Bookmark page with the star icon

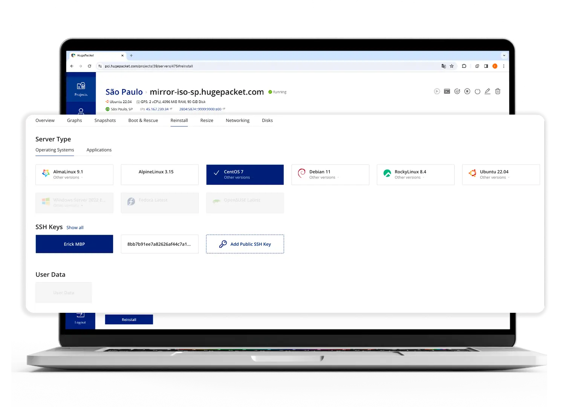451,66
